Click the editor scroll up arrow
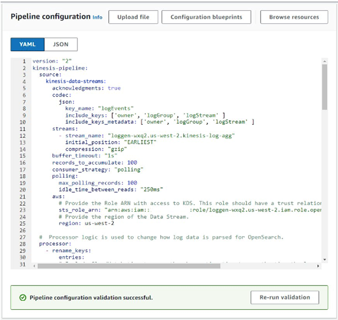 (x=324, y=61)
